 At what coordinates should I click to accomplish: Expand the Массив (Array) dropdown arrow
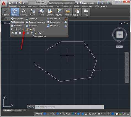(58, 26)
